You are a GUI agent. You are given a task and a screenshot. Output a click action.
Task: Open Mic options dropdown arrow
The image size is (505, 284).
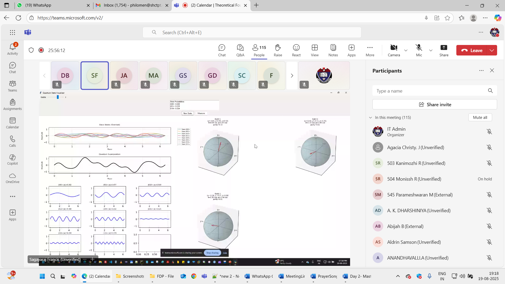click(x=431, y=50)
